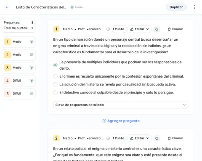
Task: Open Editar dropdown for question 2
Action: click(x=139, y=138)
